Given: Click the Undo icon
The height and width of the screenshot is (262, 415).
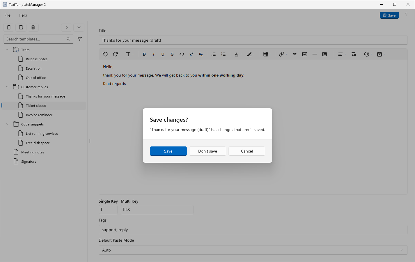Looking at the screenshot, I should point(105,54).
